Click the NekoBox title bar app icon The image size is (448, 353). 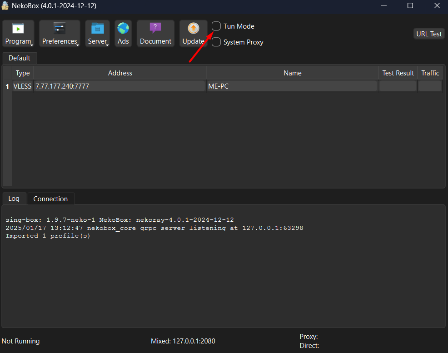6,6
